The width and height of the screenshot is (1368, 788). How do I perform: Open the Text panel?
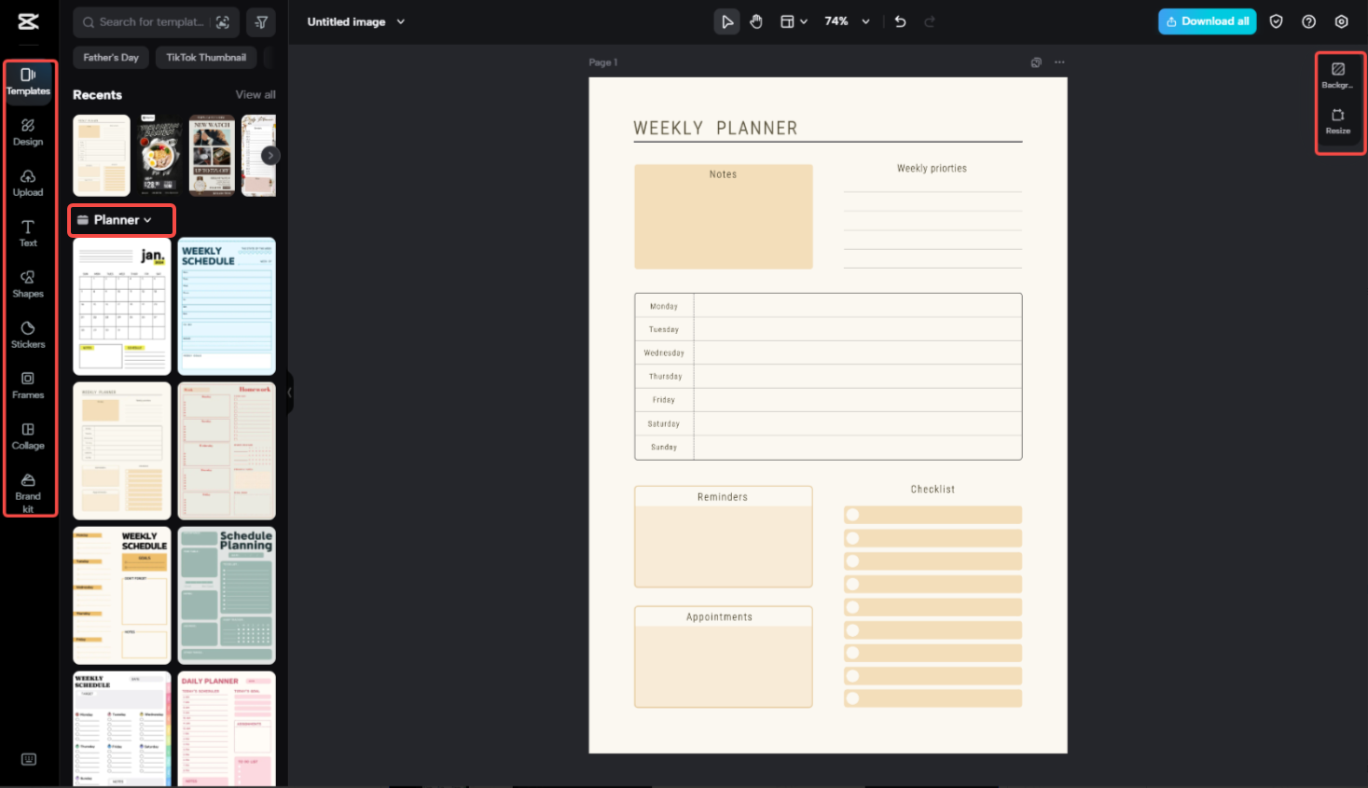click(x=28, y=233)
